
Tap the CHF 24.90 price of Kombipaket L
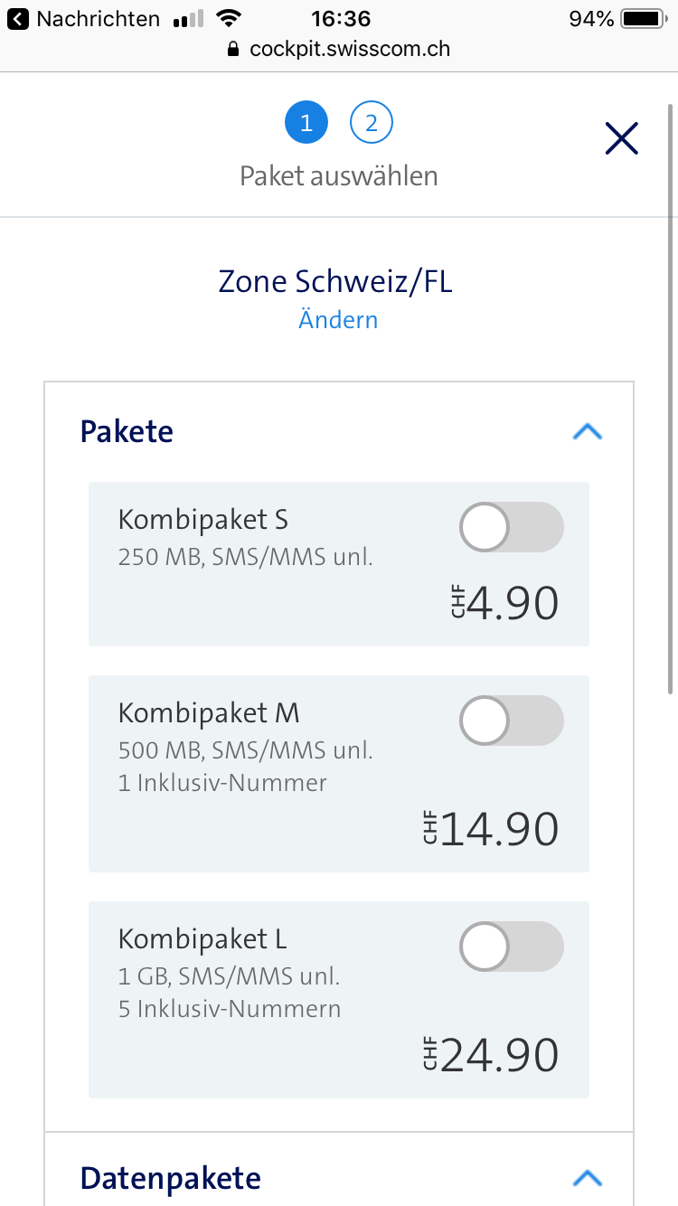coord(491,1055)
